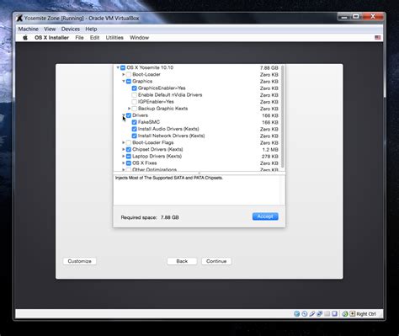Expand Chipset Drivers (Kexts) group
The image size is (399, 336).
point(124,149)
